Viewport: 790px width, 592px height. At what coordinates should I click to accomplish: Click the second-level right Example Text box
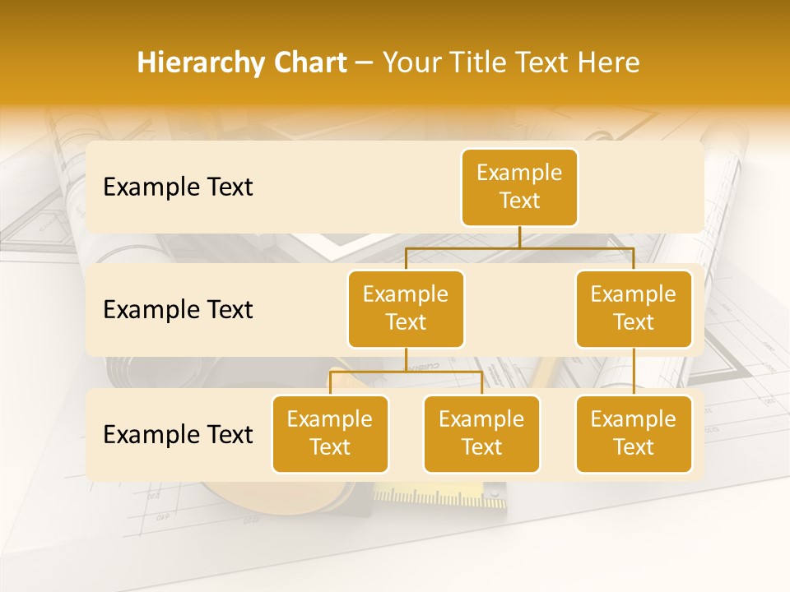634,309
